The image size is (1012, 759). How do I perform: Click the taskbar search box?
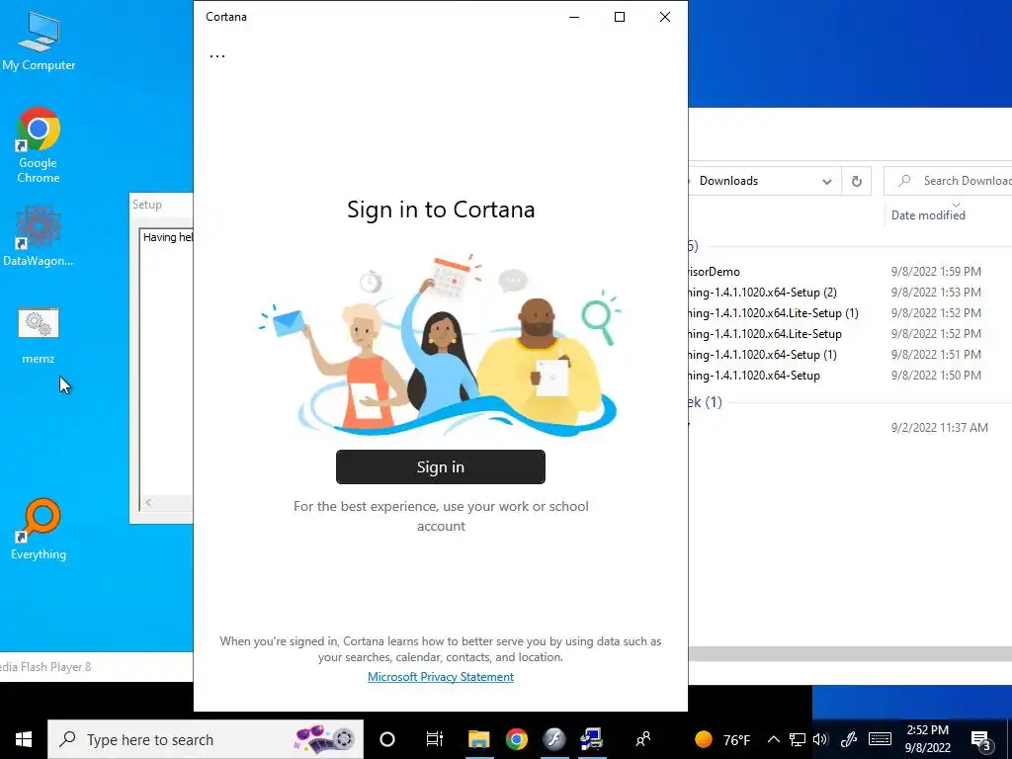(206, 739)
